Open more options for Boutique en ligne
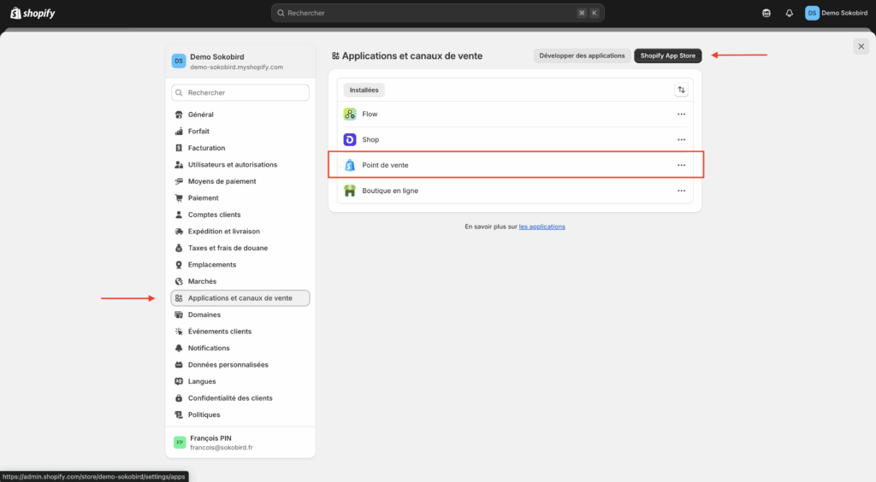This screenshot has height=482, width=876. pyautogui.click(x=681, y=191)
